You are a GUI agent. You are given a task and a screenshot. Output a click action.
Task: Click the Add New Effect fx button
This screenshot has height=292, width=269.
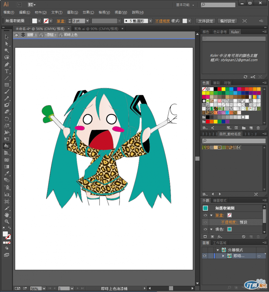pyautogui.click(x=219, y=237)
